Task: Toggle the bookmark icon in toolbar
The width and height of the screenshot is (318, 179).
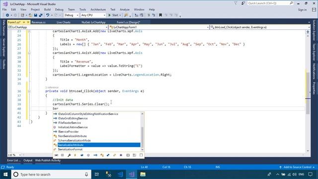Action: tap(160, 15)
